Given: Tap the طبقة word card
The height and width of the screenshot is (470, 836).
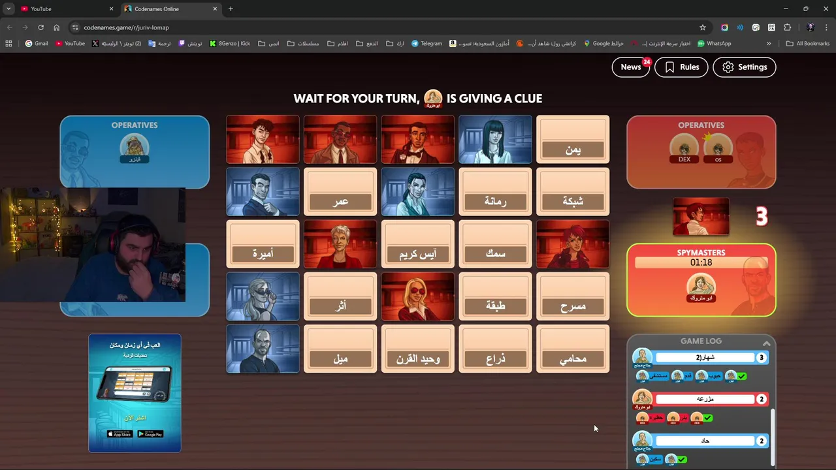Looking at the screenshot, I should [x=495, y=296].
